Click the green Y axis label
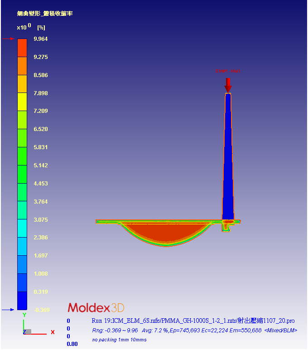 tap(24, 315)
